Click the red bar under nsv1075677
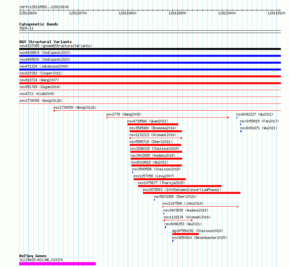The width and height of the screenshot is (290, 267). 180,186
